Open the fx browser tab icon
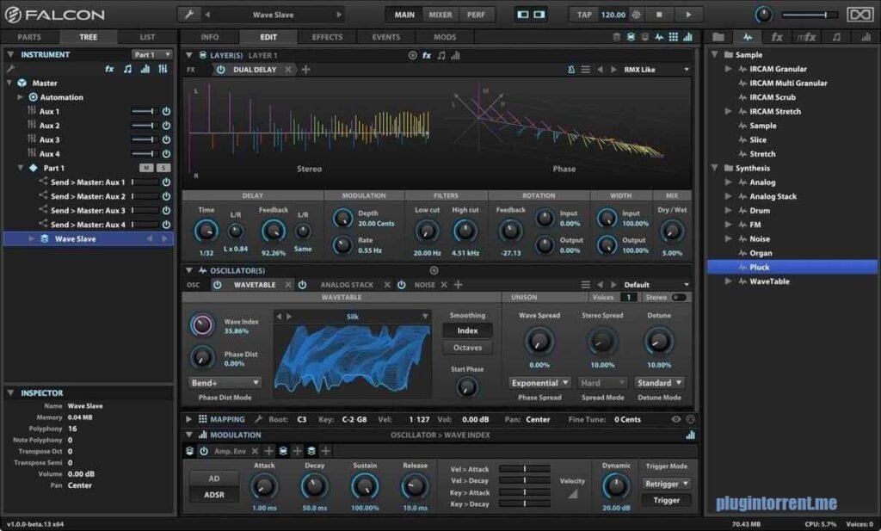This screenshot has height=531, width=881. tap(777, 37)
